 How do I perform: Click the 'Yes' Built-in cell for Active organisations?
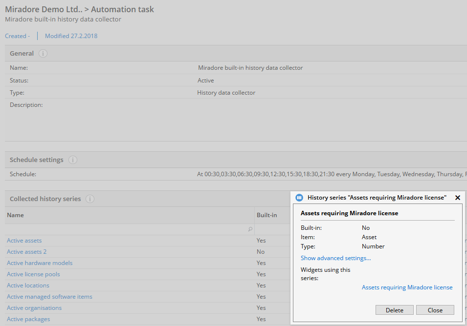tap(261, 308)
